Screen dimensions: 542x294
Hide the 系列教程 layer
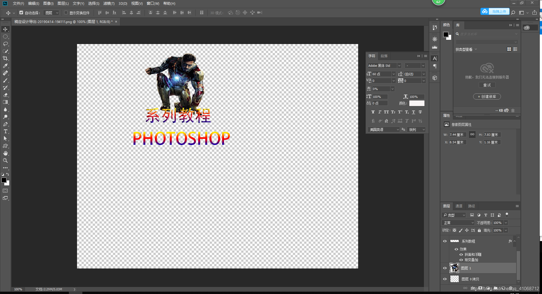click(x=445, y=241)
